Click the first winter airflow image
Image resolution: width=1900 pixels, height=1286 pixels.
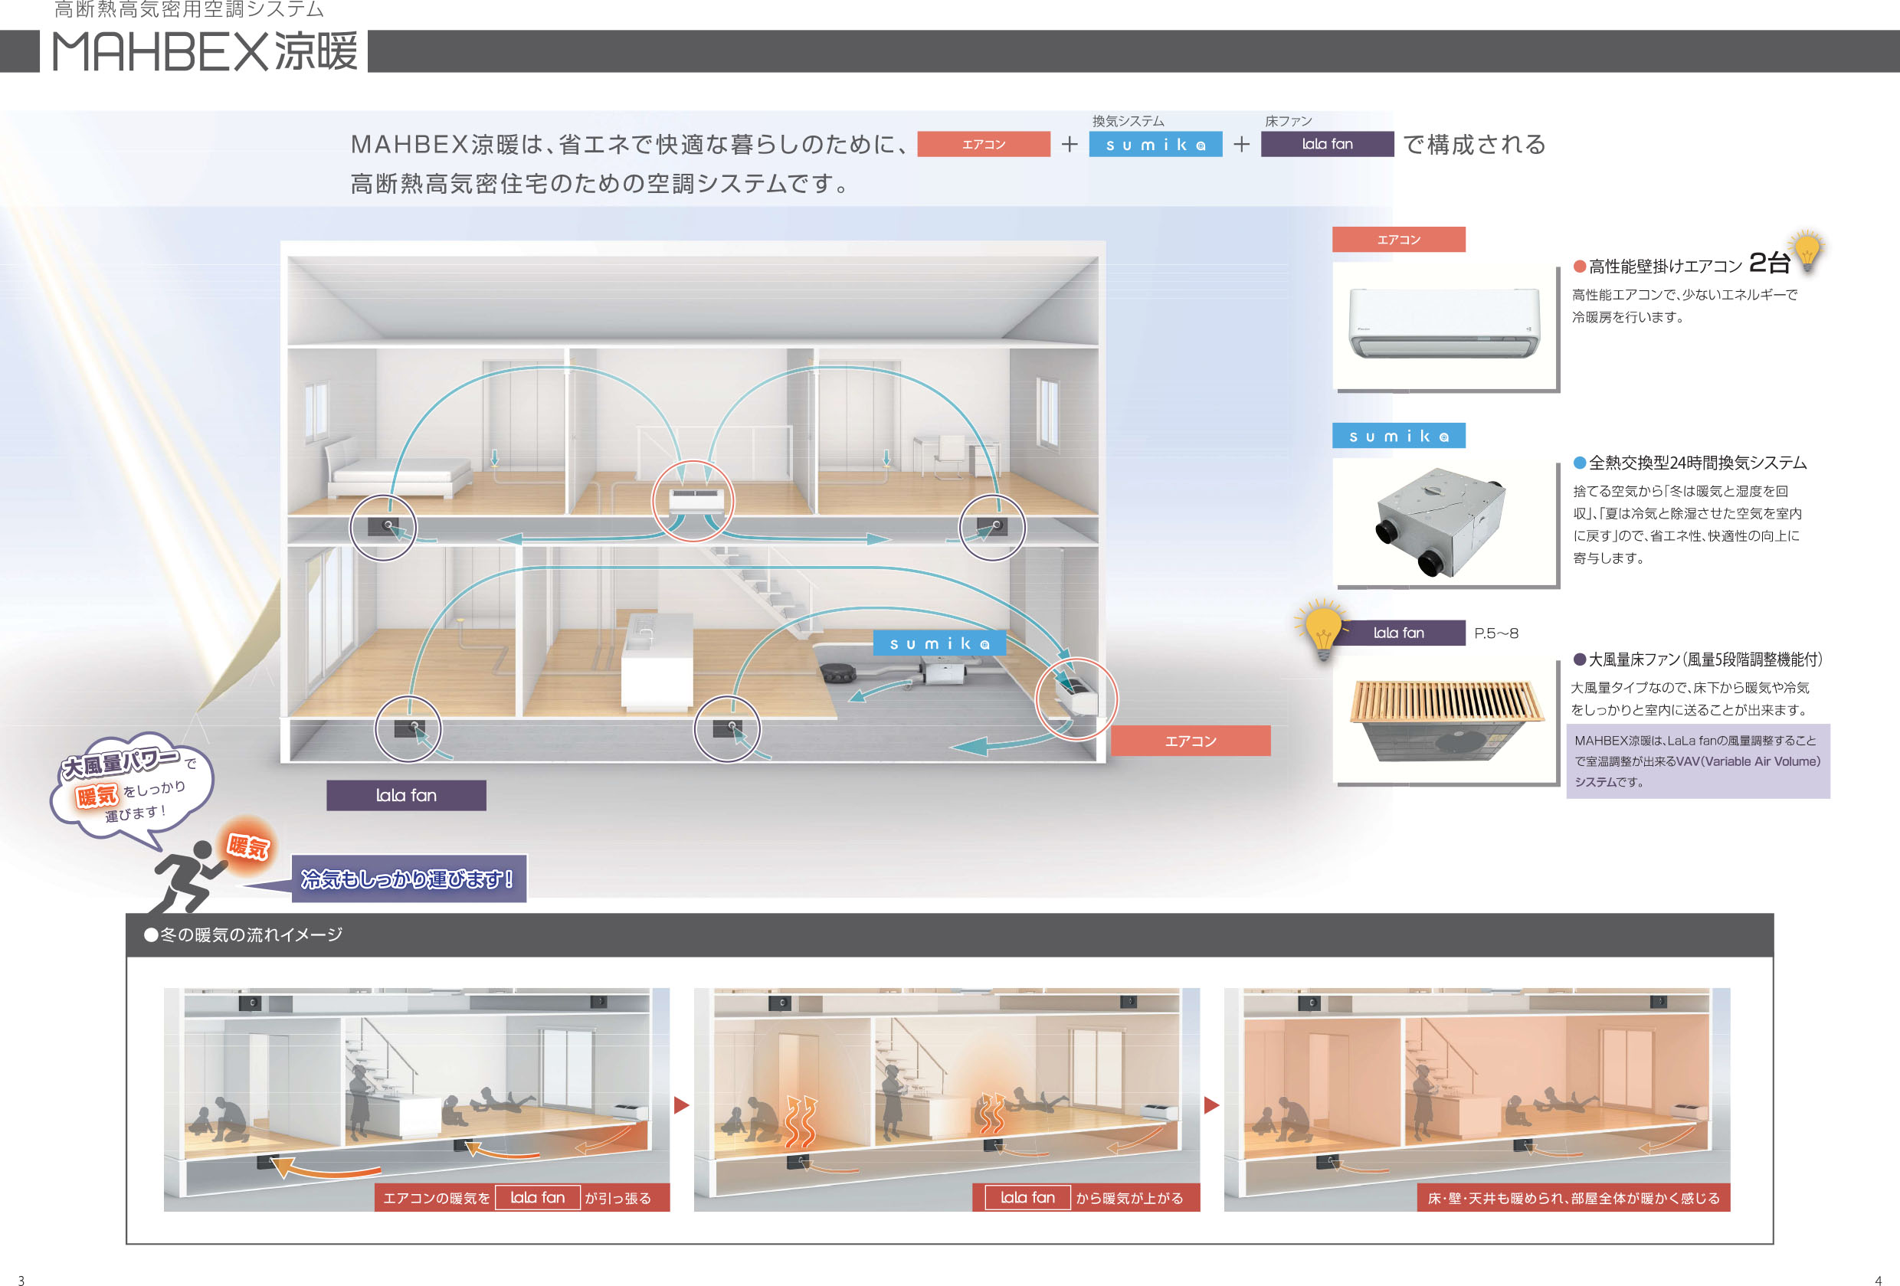(x=416, y=1099)
